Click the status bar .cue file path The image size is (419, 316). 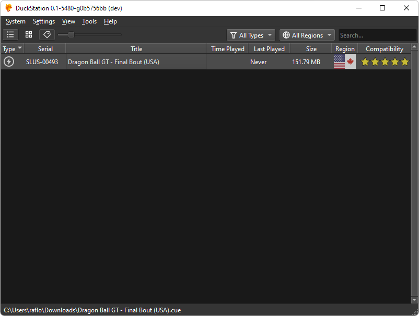click(92, 310)
